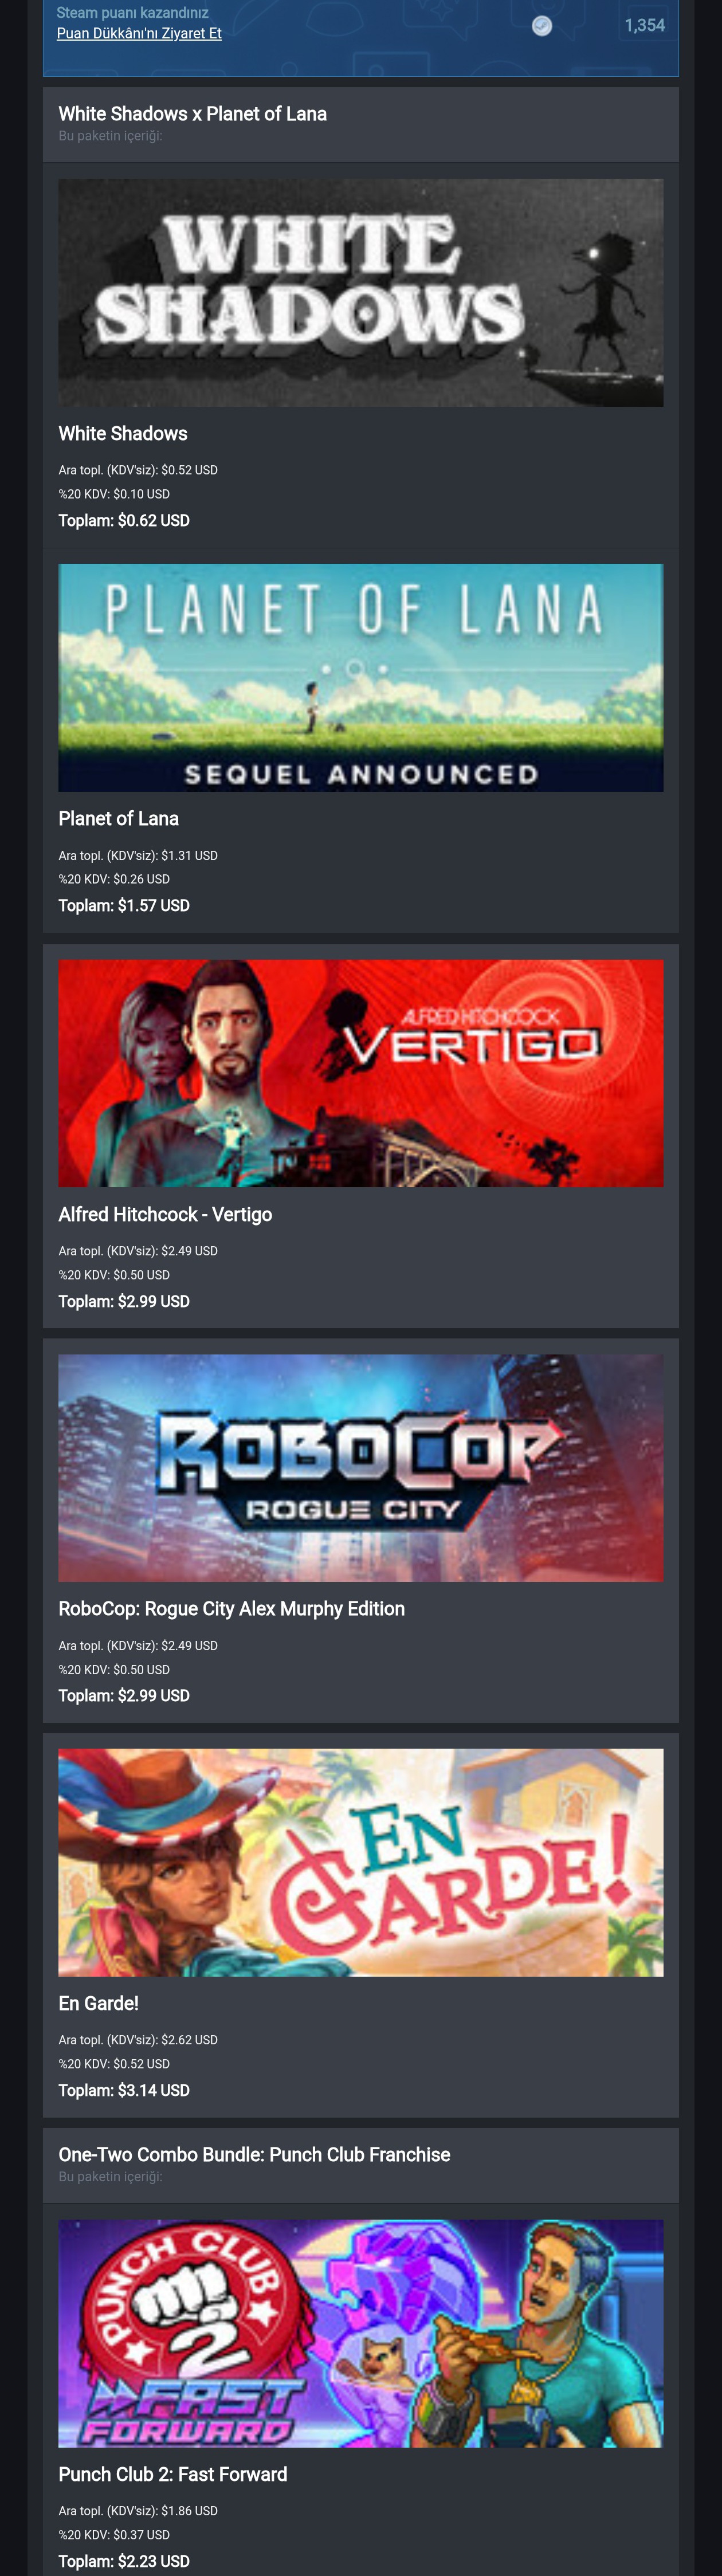Open the White Shadows banner image

[x=361, y=292]
